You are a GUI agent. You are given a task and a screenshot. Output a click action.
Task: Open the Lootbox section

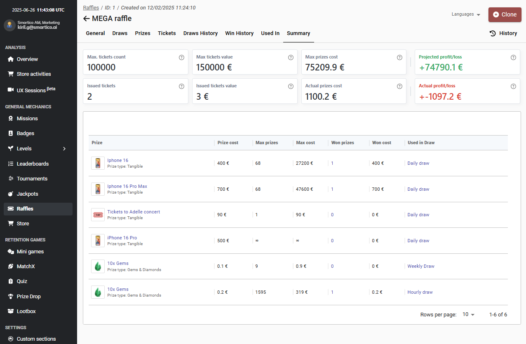[26, 311]
